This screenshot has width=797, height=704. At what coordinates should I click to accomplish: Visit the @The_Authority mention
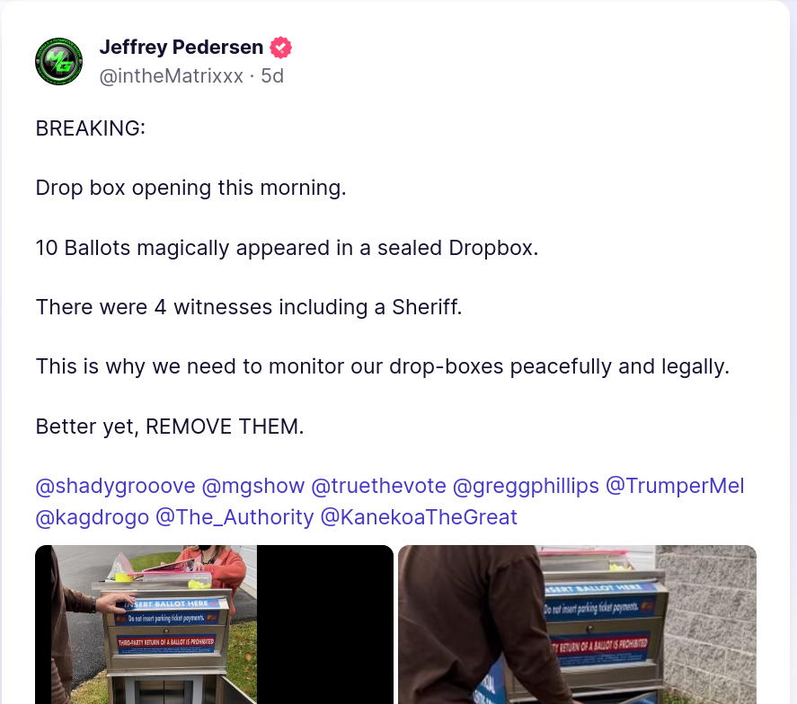click(x=235, y=517)
